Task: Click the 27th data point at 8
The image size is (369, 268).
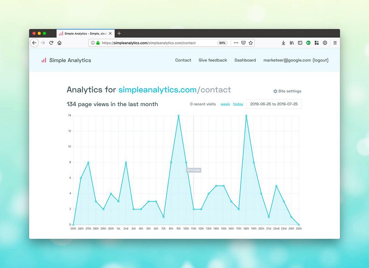Action: pos(88,162)
